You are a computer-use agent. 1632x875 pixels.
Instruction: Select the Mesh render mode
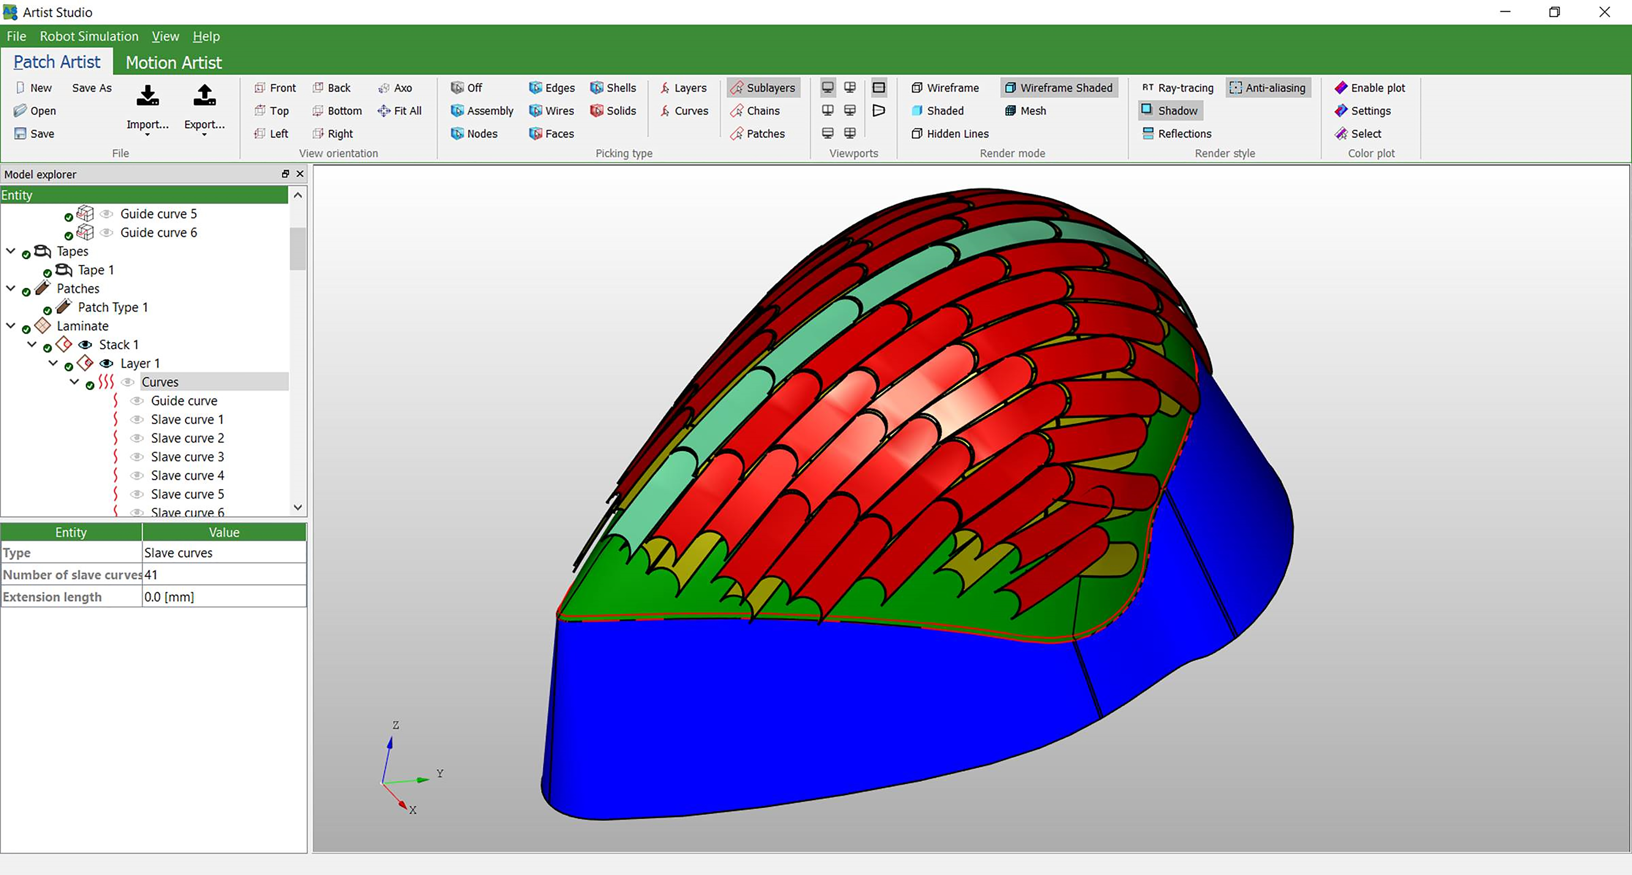[1025, 111]
